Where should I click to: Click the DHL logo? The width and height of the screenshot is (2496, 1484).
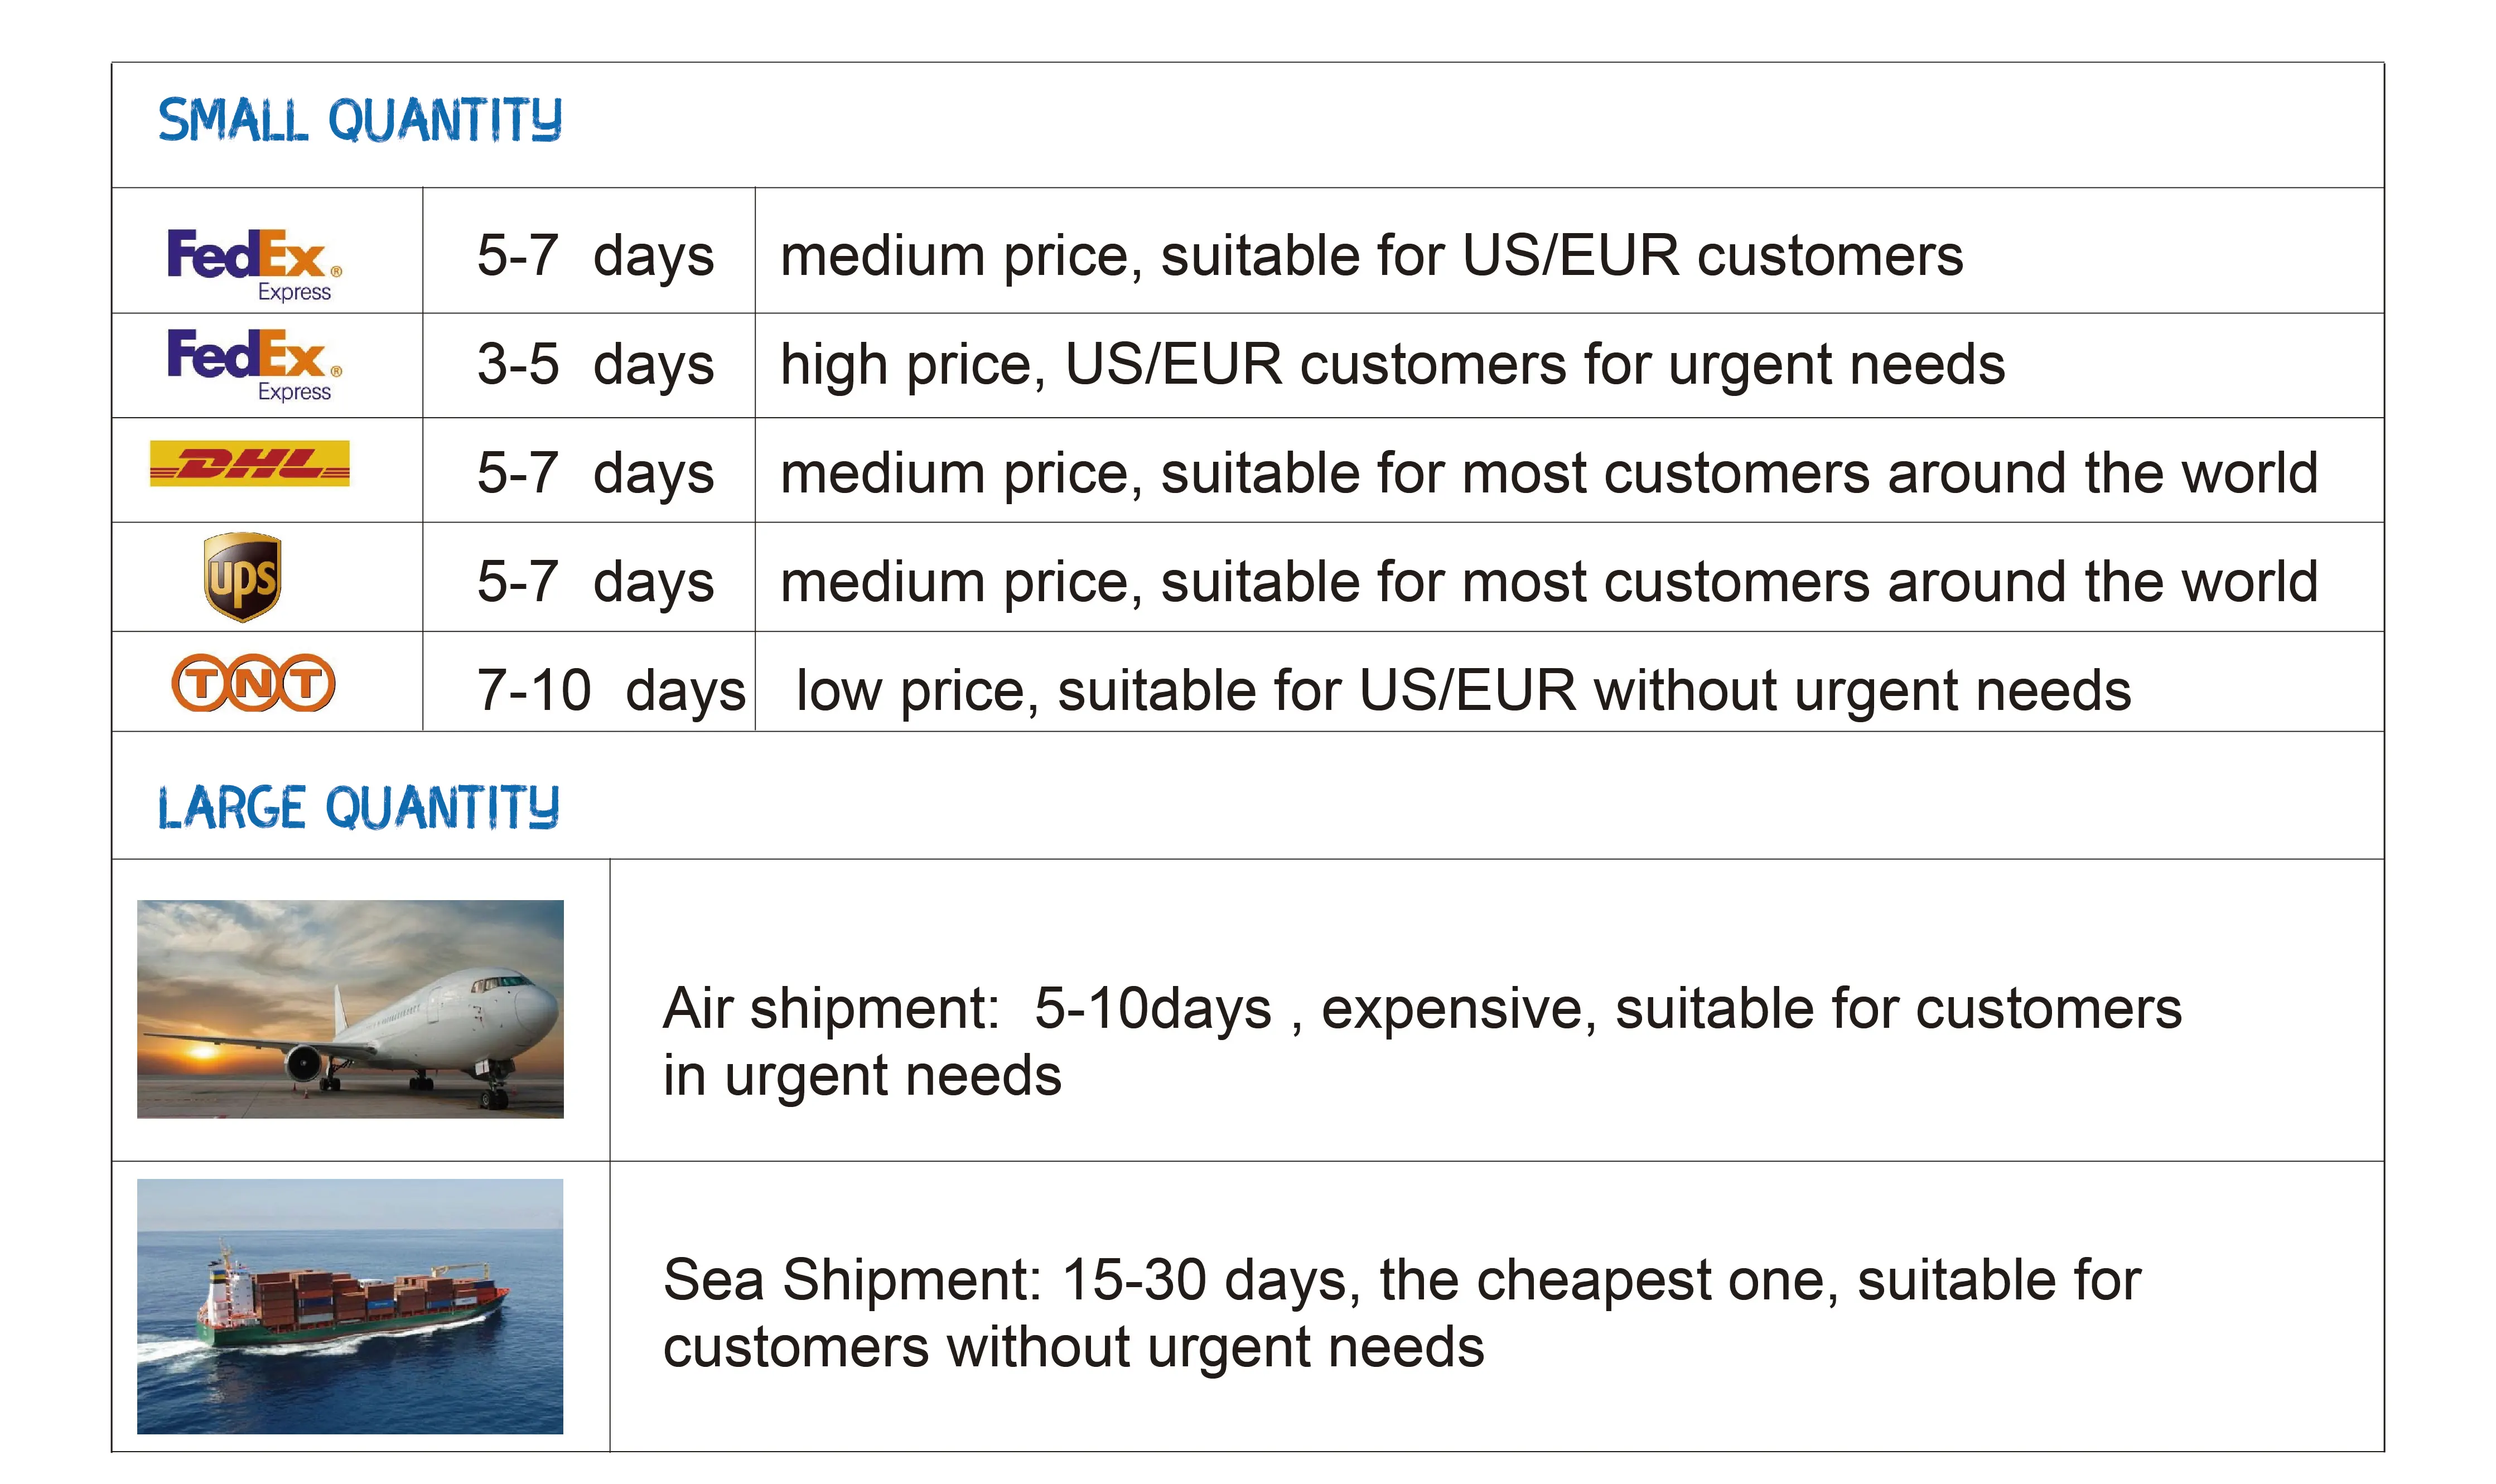[249, 464]
